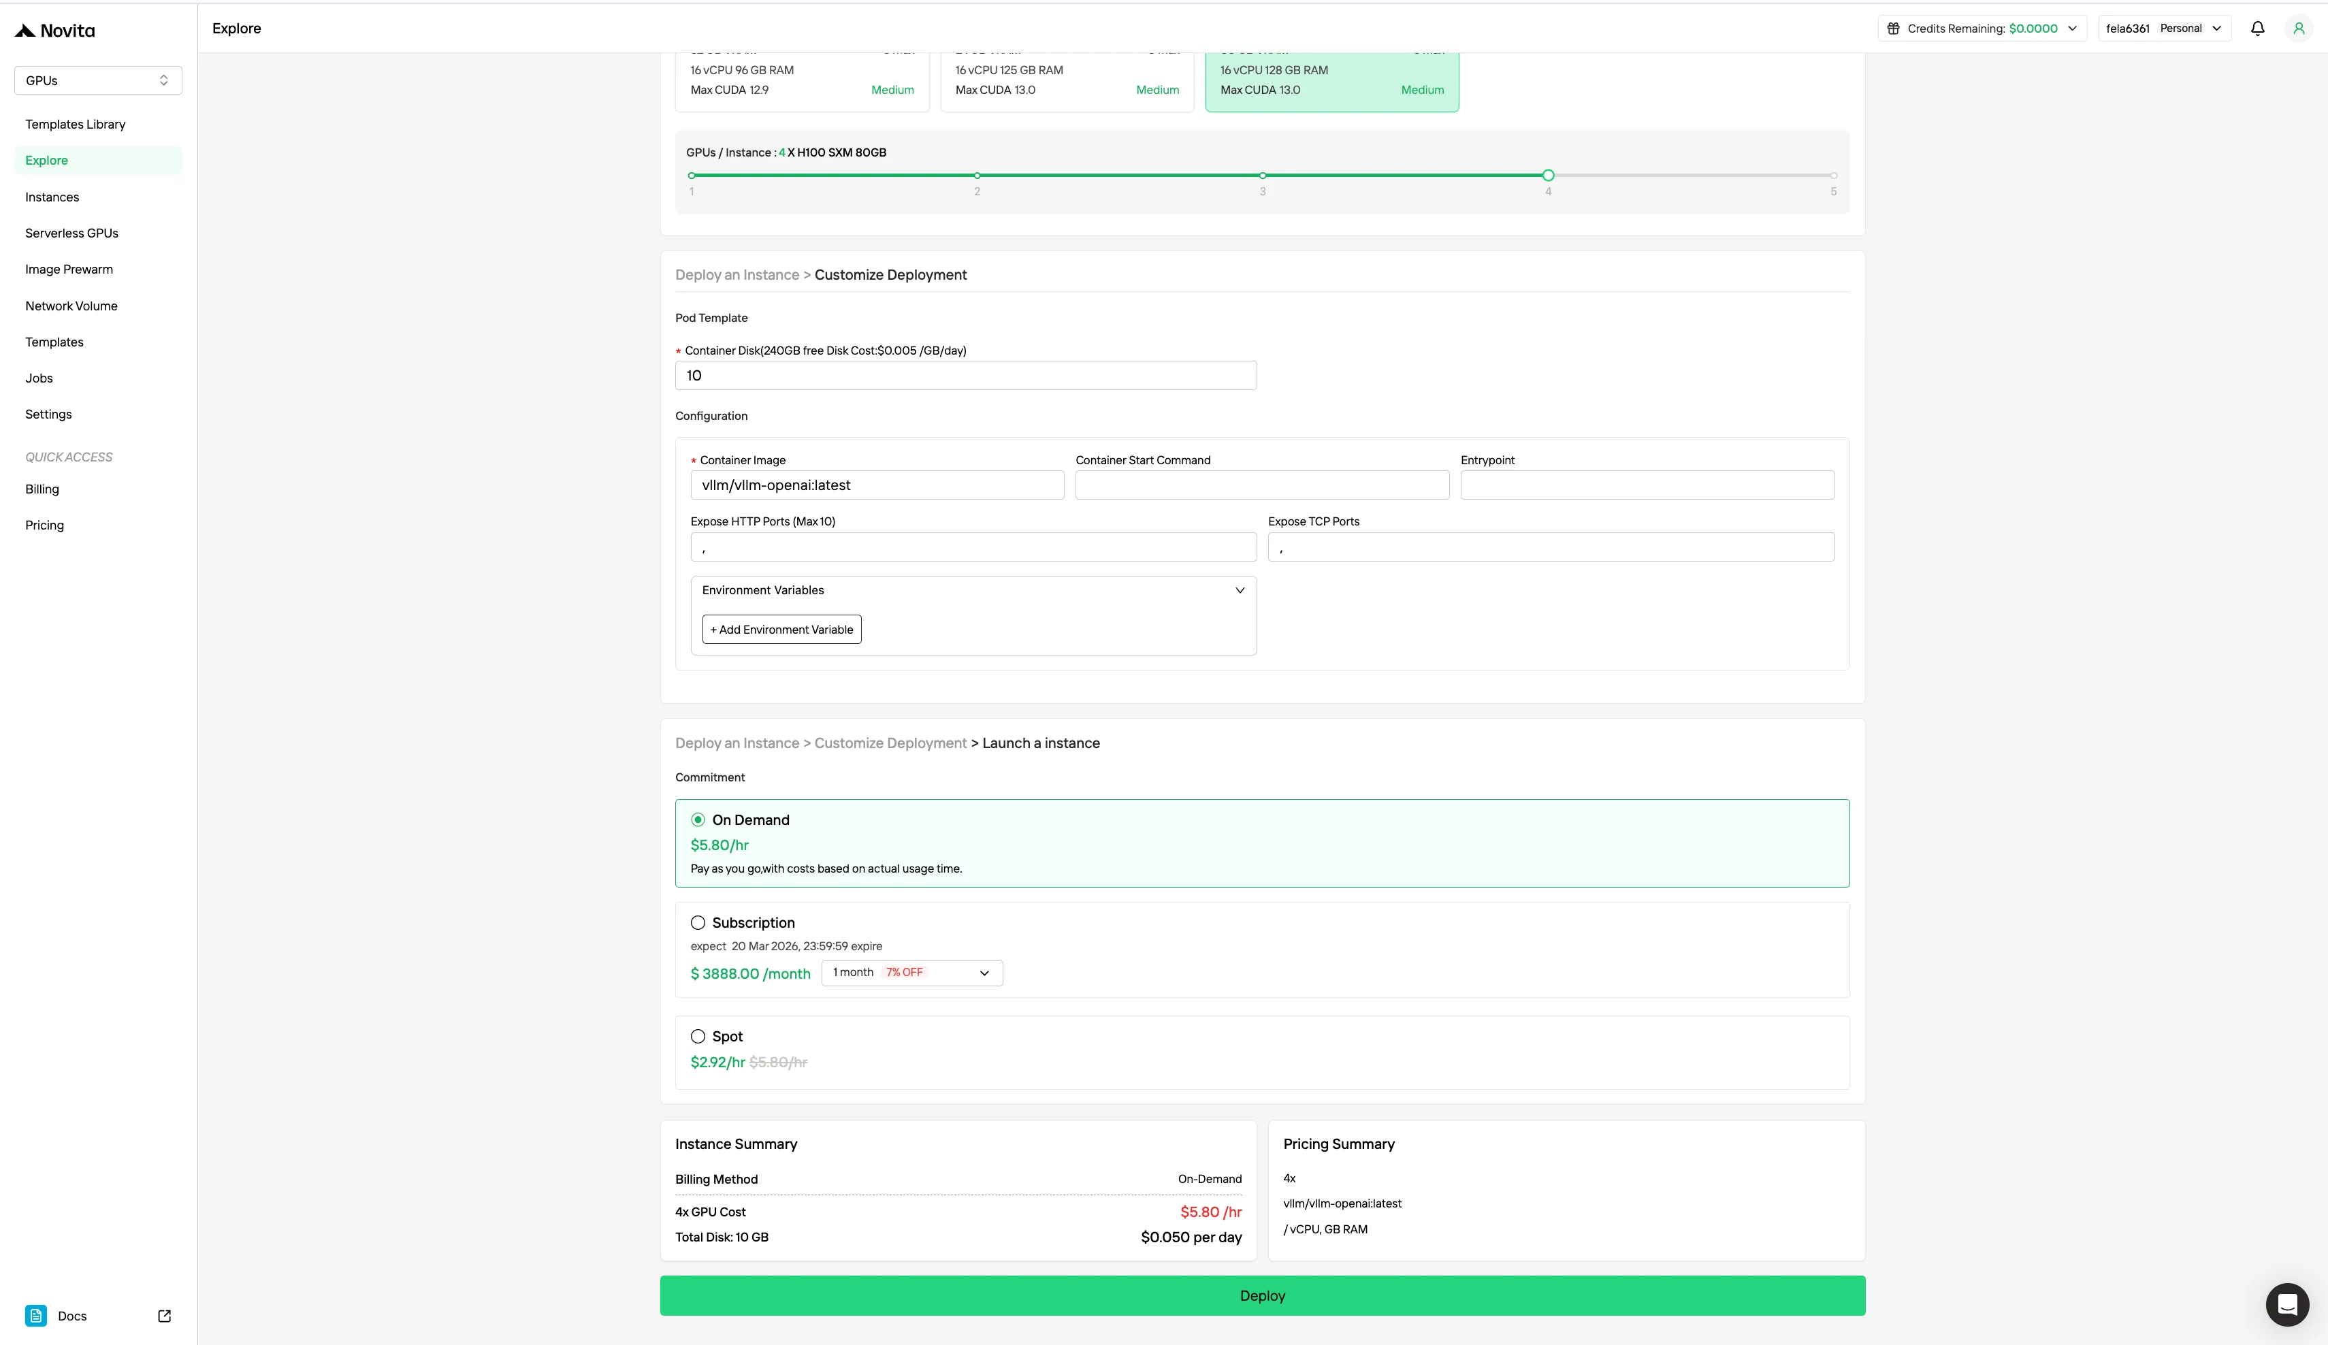Open the 1 month subscription term dropdown

(912, 973)
